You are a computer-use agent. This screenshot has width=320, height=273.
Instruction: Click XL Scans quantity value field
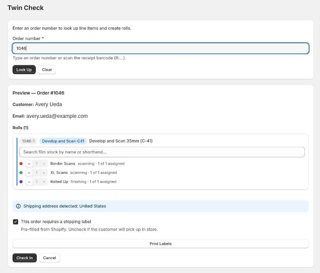[x=36, y=172]
